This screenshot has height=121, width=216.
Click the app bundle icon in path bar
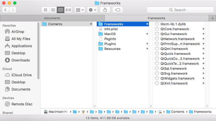(160, 112)
